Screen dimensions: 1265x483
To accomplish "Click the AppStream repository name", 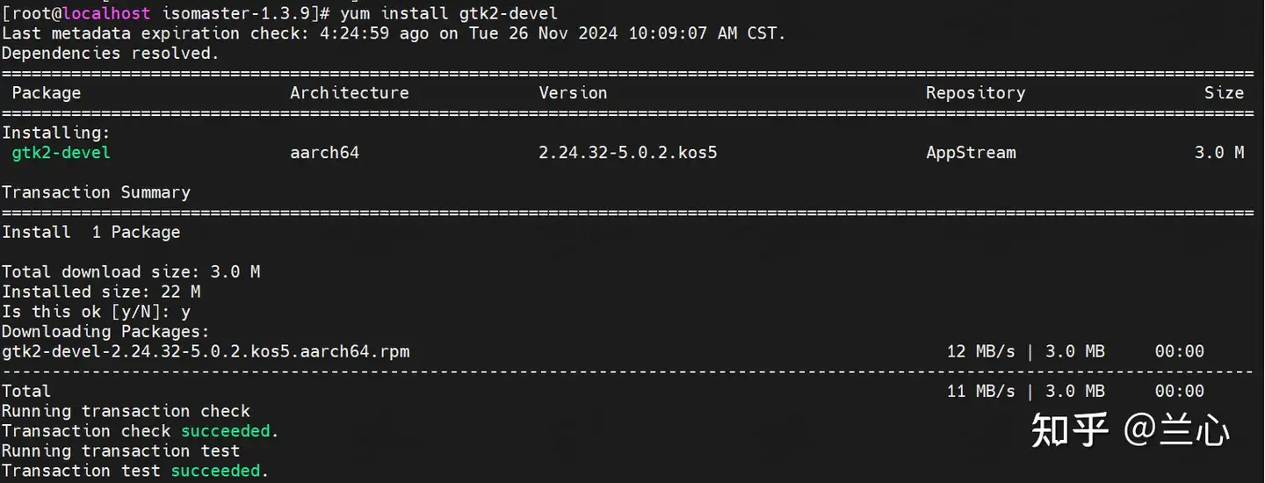I will 971,153.
